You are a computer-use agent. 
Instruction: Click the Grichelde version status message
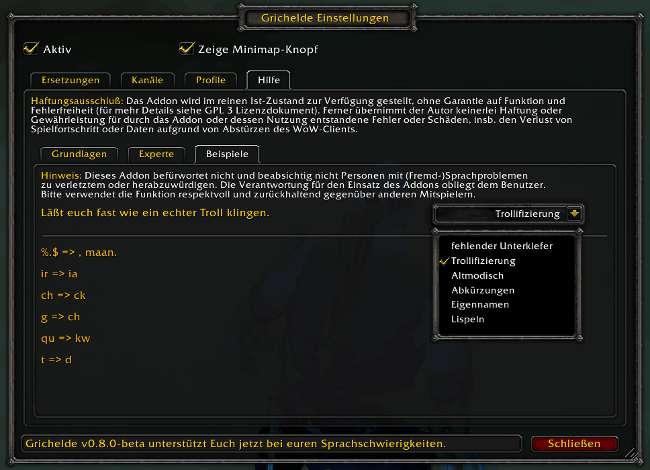pos(236,443)
